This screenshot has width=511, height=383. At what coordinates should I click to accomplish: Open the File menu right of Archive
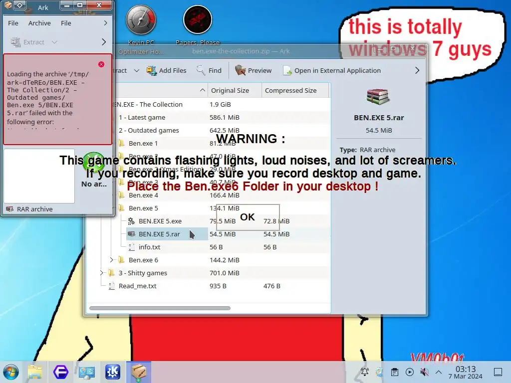pyautogui.click(x=66, y=23)
